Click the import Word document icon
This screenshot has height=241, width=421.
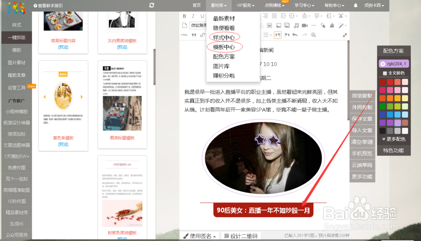click(x=269, y=26)
